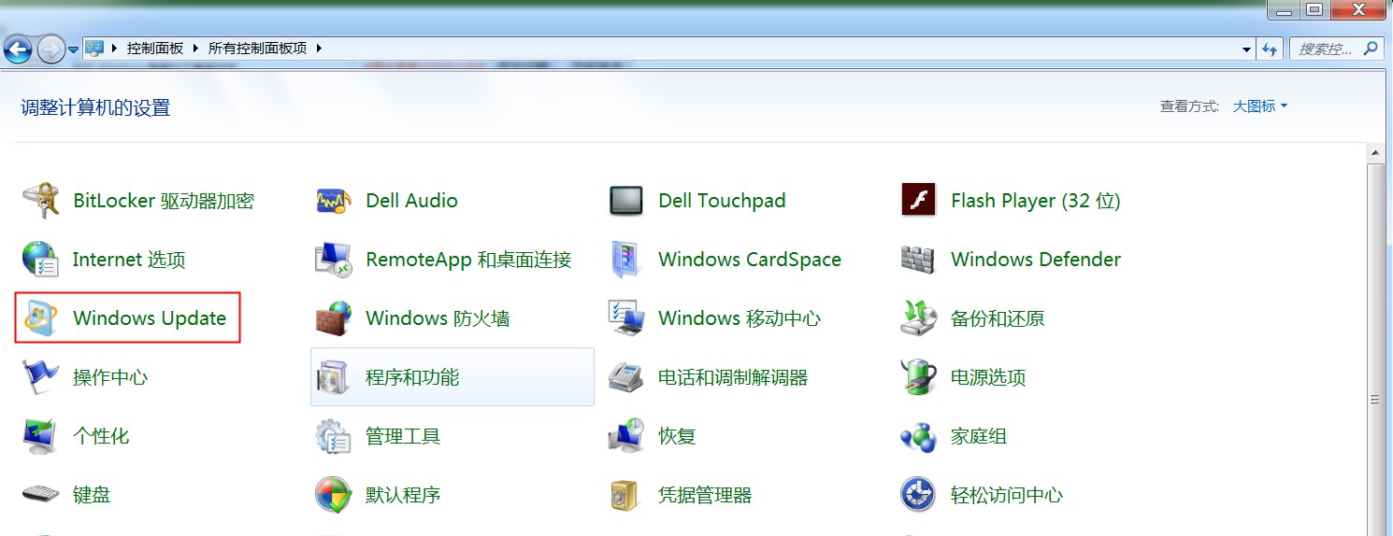Click the Windows Defender brick wall icon
Viewport: 1393px width, 536px height.
click(918, 260)
